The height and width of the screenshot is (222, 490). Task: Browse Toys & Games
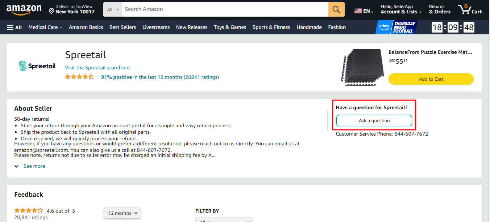coord(230,27)
